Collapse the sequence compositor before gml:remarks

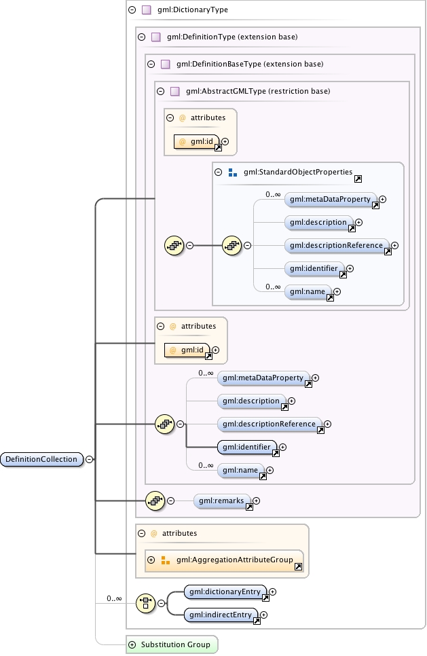[x=170, y=500]
